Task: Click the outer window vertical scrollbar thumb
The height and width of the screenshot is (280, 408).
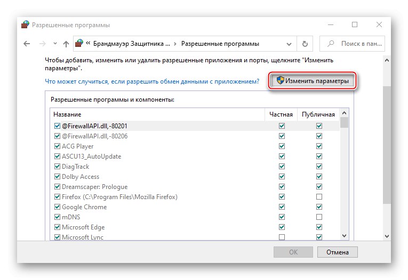Action: pyautogui.click(x=387, y=145)
